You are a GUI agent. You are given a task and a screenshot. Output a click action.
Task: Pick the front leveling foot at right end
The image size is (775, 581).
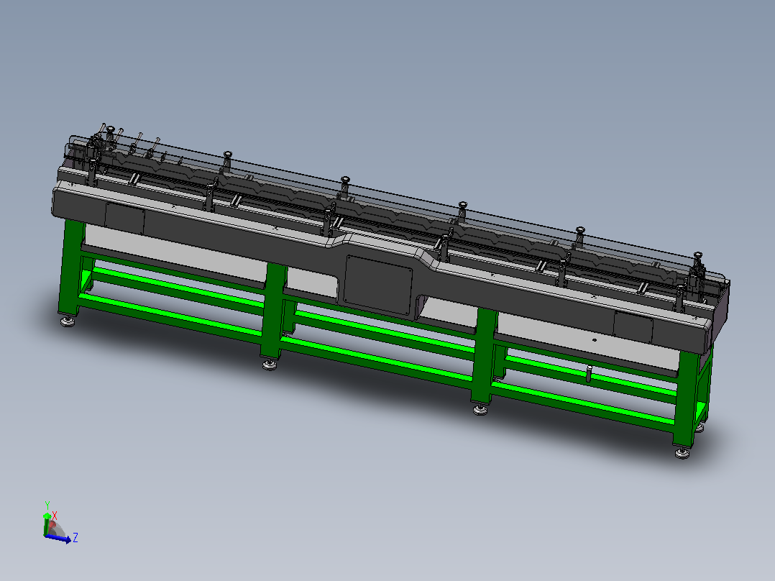click(682, 452)
